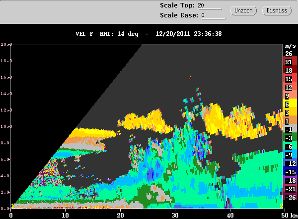Screen dimensions: 298x219
Task: Click yellow marker 2 at plot's end
Action: click(x=281, y=206)
